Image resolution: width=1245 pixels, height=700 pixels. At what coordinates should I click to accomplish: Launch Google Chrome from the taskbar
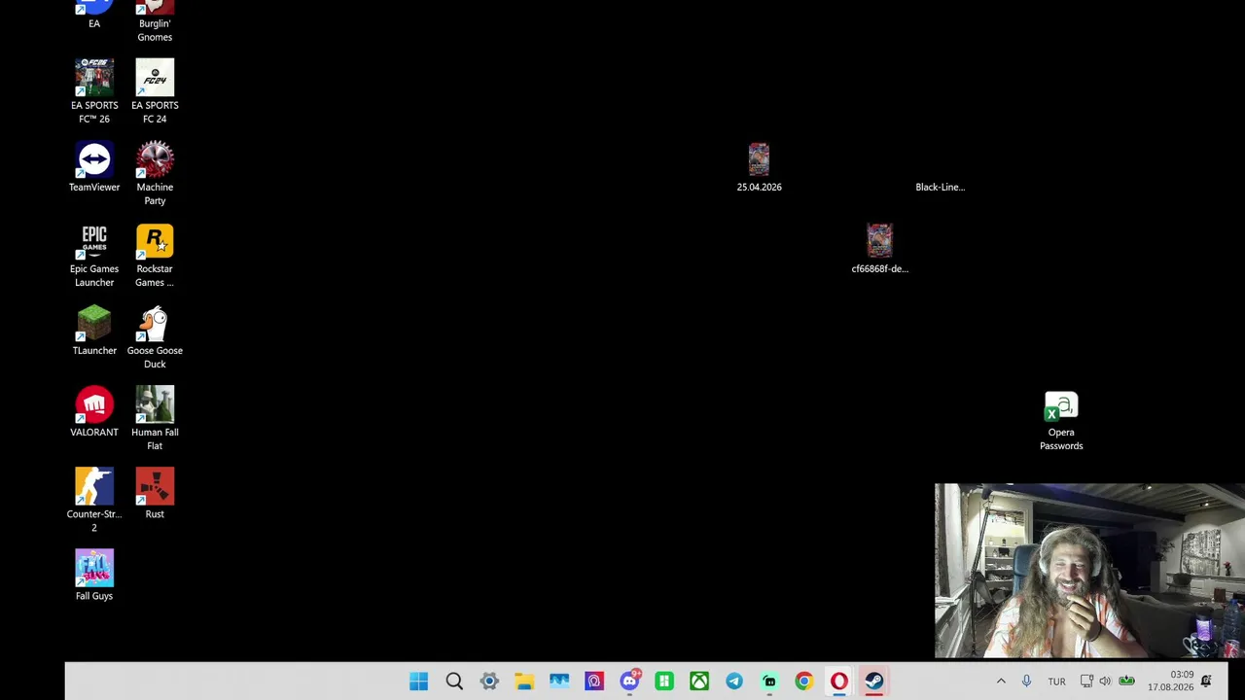(x=804, y=682)
